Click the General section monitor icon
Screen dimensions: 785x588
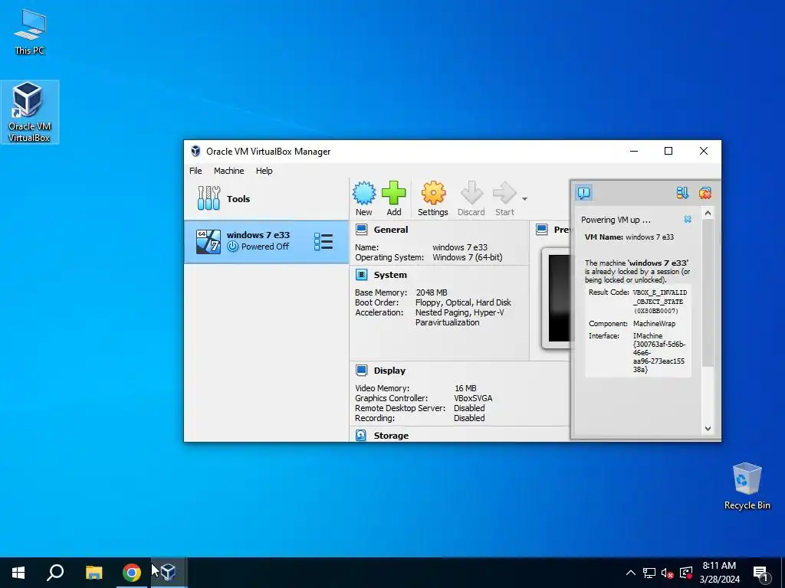362,230
